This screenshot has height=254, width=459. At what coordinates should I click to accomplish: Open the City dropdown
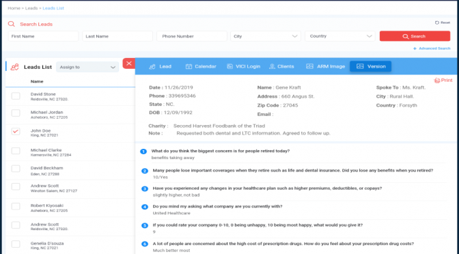tap(266, 36)
